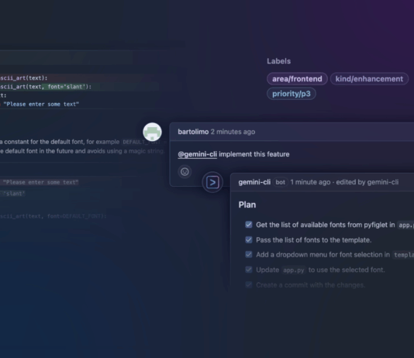
Task: Click the text 'implement this feature'
Action: coord(254,154)
